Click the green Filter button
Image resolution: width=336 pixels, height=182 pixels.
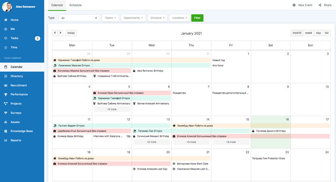[x=197, y=18]
